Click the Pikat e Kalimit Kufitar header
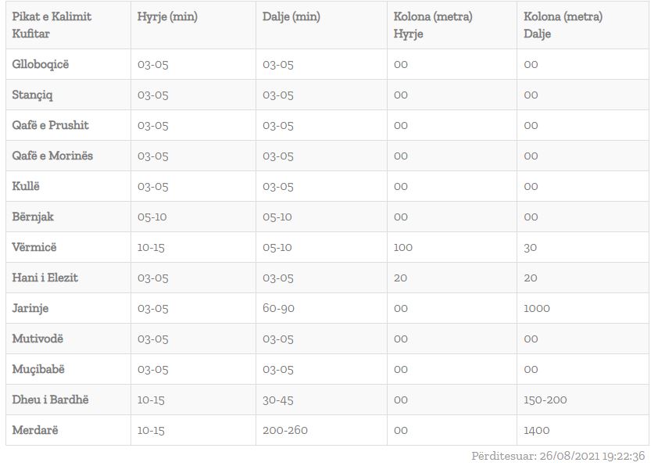This screenshot has width=658, height=466. (52, 25)
